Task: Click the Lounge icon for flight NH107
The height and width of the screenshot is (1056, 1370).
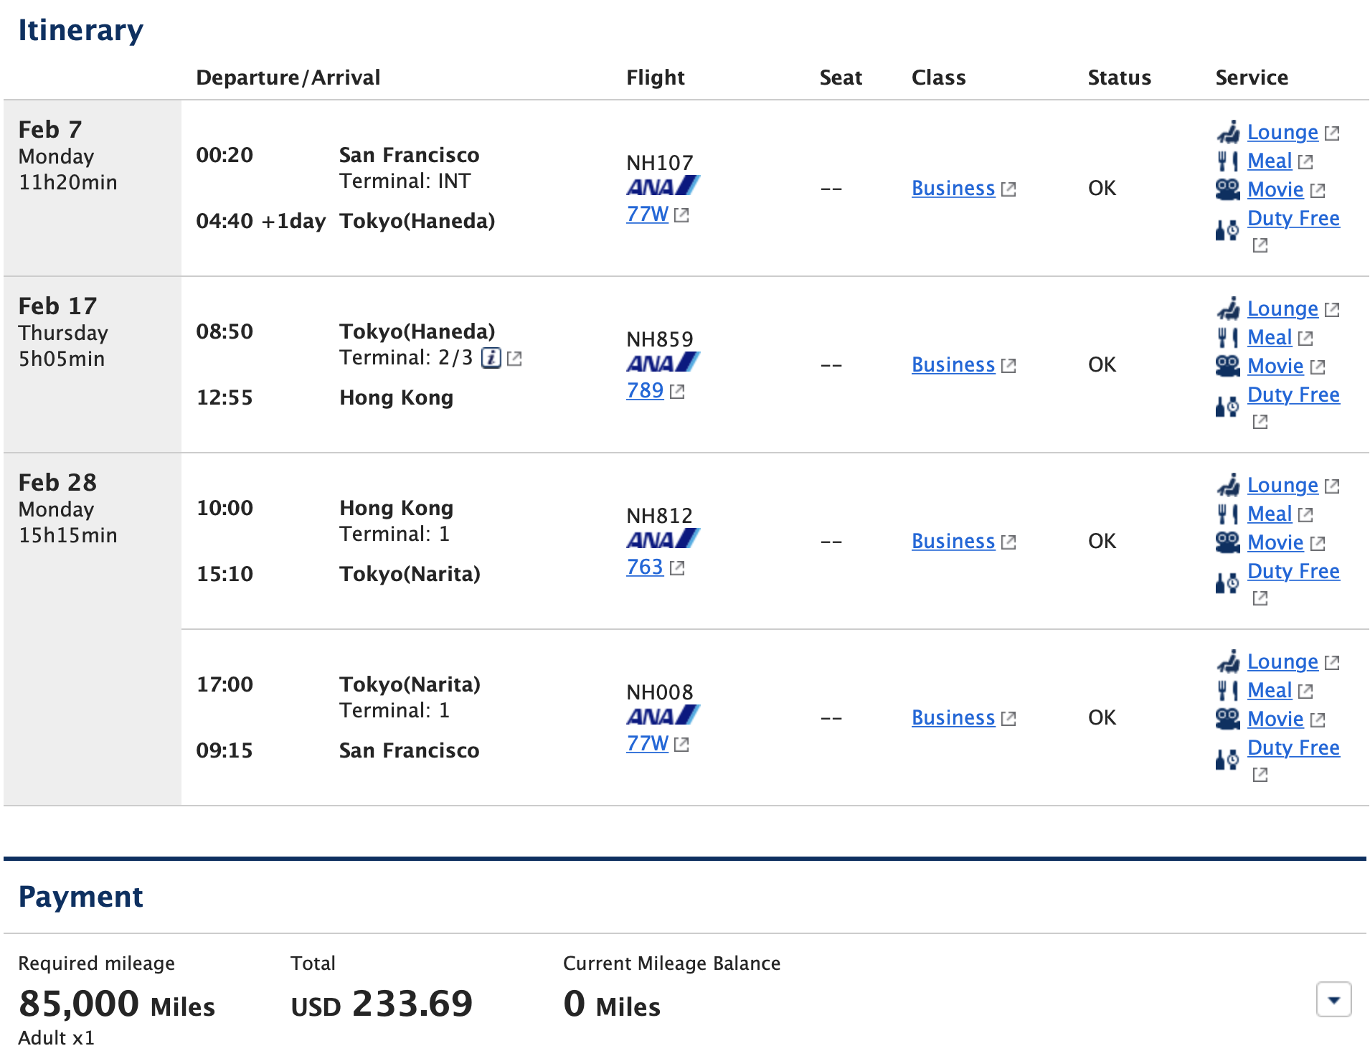Action: (x=1228, y=131)
